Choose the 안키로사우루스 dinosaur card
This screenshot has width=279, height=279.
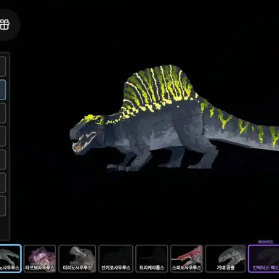point(116,259)
